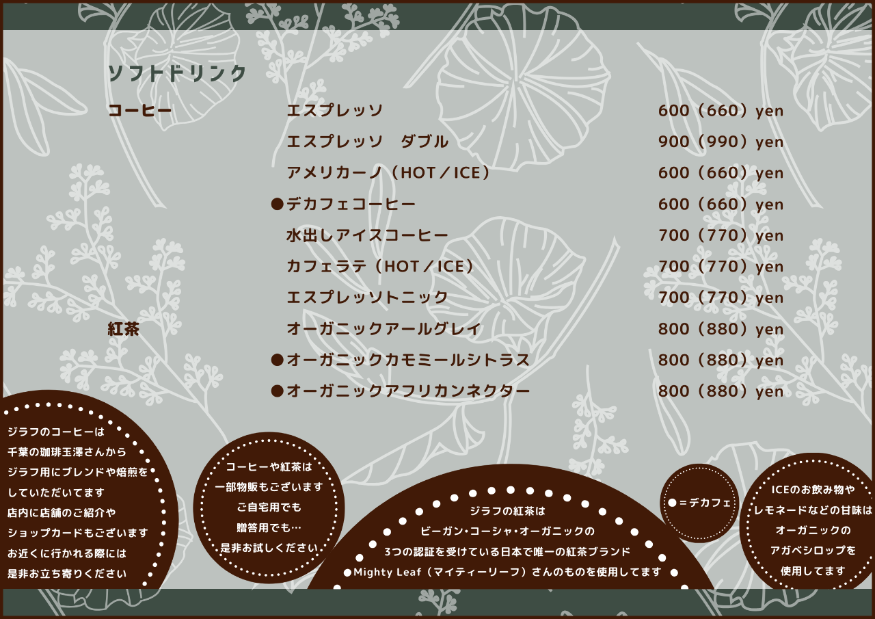The width and height of the screenshot is (875, 619).
Task: Click the 900（990）yen price
Action: [721, 142]
